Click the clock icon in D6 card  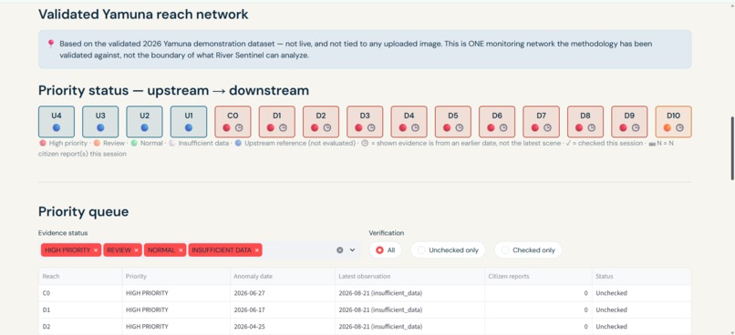pyautogui.click(x=503, y=127)
